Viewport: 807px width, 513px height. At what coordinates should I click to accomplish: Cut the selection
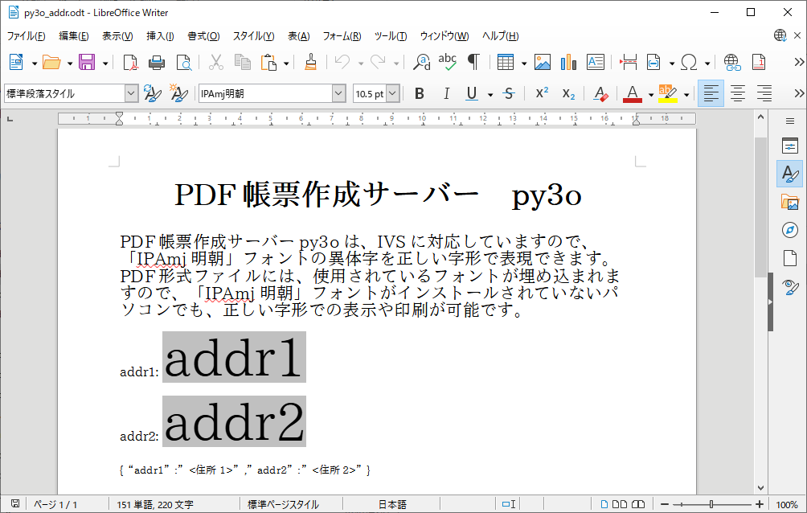pos(216,63)
